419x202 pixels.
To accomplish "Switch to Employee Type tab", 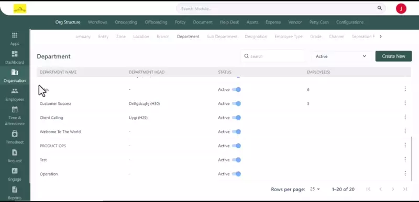I will (x=289, y=37).
